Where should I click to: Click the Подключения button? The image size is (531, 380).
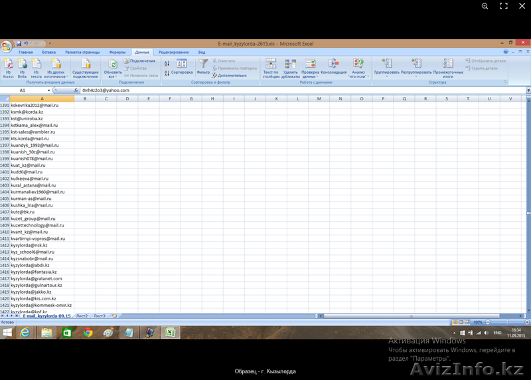point(142,60)
